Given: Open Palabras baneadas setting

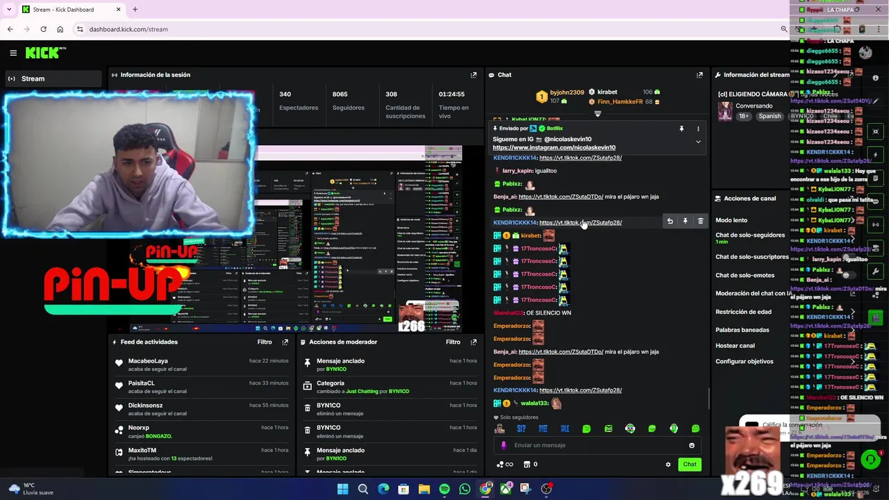Looking at the screenshot, I should pos(742,330).
